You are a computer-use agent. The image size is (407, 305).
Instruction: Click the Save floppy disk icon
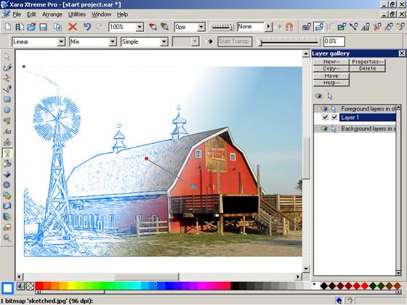coord(43,27)
